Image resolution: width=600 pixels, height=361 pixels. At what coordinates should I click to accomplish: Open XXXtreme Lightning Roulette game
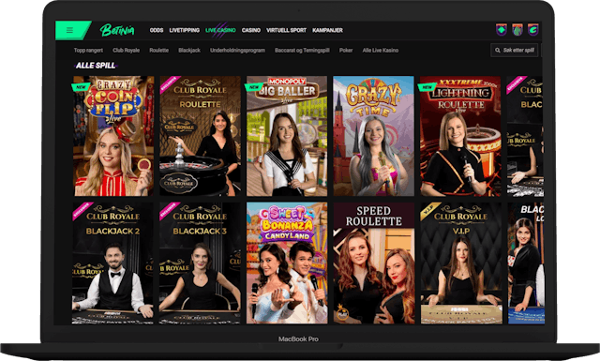(460, 136)
